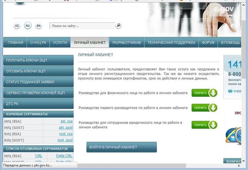Viewport: 248px width, 170px height.
Task: Download the guide for первого руководителя
Action: coord(205,108)
